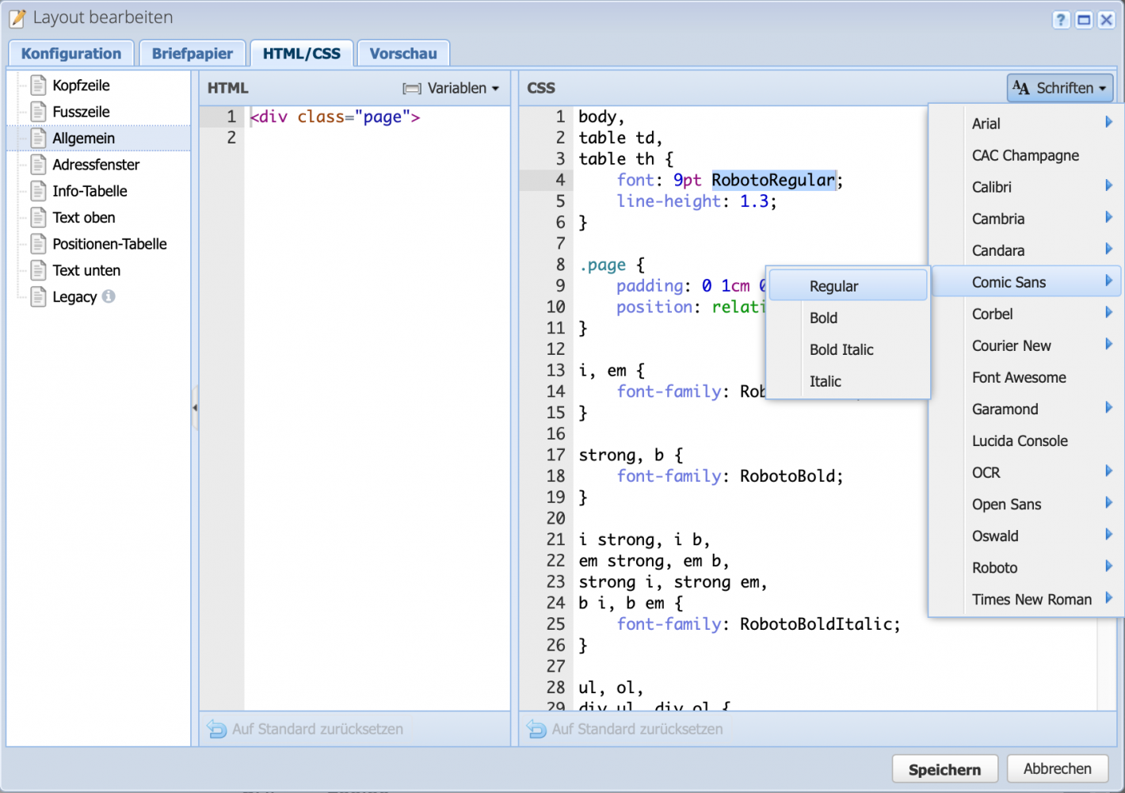
Task: Click the Abbrechen button
Action: click(x=1057, y=768)
